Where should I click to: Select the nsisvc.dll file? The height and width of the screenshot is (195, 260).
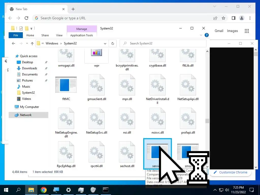pos(157,122)
